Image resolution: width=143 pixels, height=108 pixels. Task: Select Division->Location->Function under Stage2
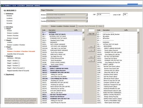(16, 45)
